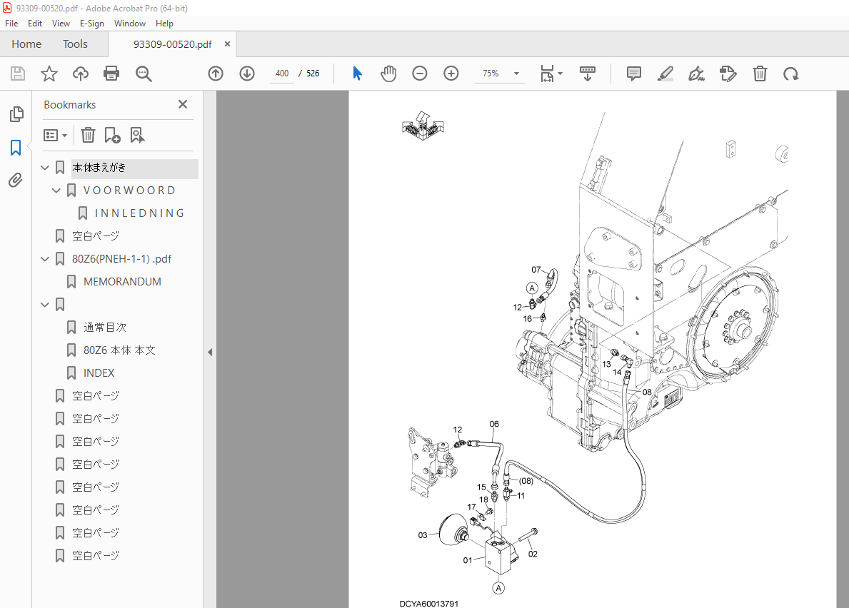Screen dimensions: 849x608
Task: Select the 空白ページ bookmark below INNLEDNING
Action: point(95,236)
